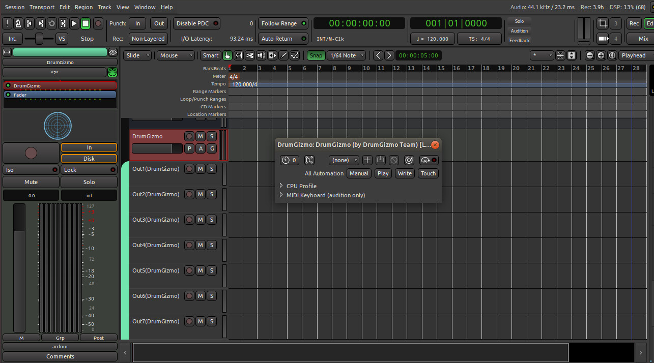Enable Follow Range toggle
The height and width of the screenshot is (363, 654).
point(283,23)
